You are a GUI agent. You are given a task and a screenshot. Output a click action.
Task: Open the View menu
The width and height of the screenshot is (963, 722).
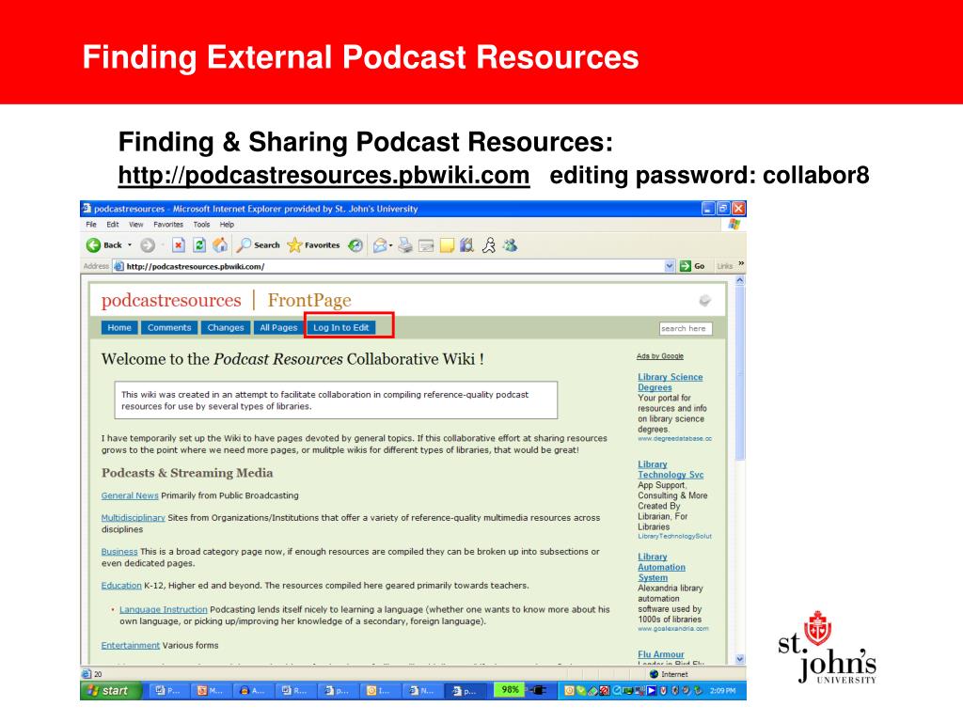coord(135,225)
